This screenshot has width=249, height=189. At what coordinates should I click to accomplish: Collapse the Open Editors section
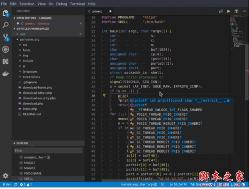(x=48, y=18)
